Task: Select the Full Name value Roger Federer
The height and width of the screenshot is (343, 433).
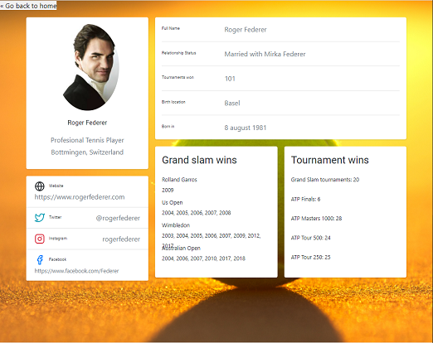Action: click(246, 30)
